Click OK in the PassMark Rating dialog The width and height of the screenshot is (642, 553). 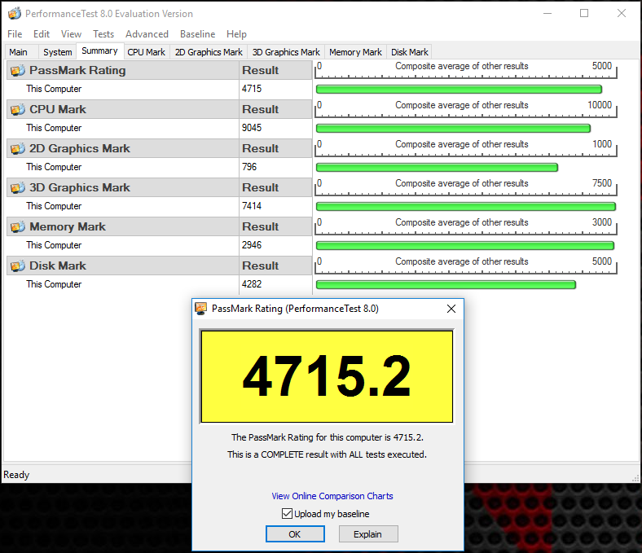[295, 534]
